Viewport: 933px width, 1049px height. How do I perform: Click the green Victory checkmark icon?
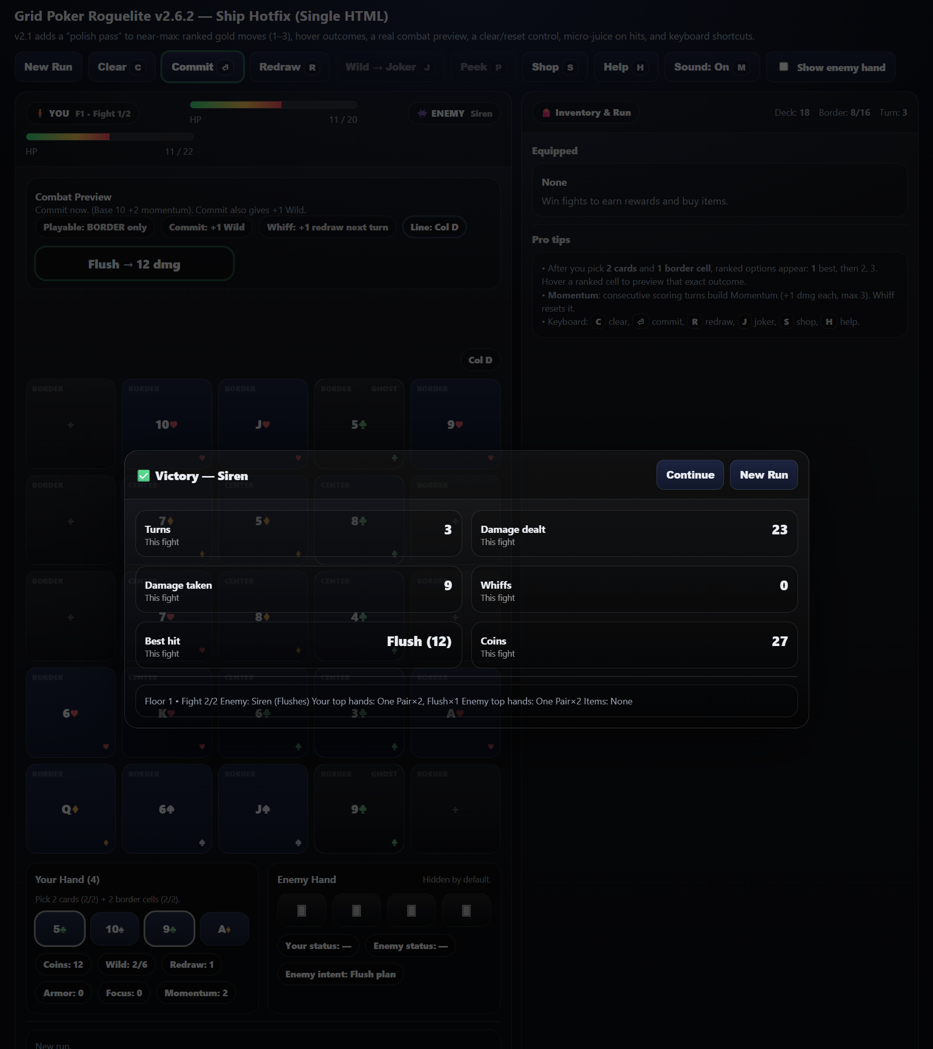(144, 476)
